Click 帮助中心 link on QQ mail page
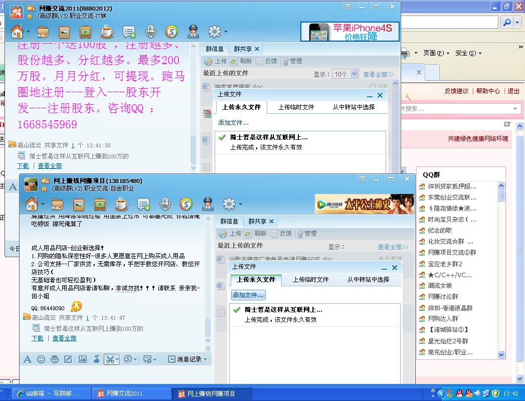The height and width of the screenshot is (401, 525). [488, 91]
